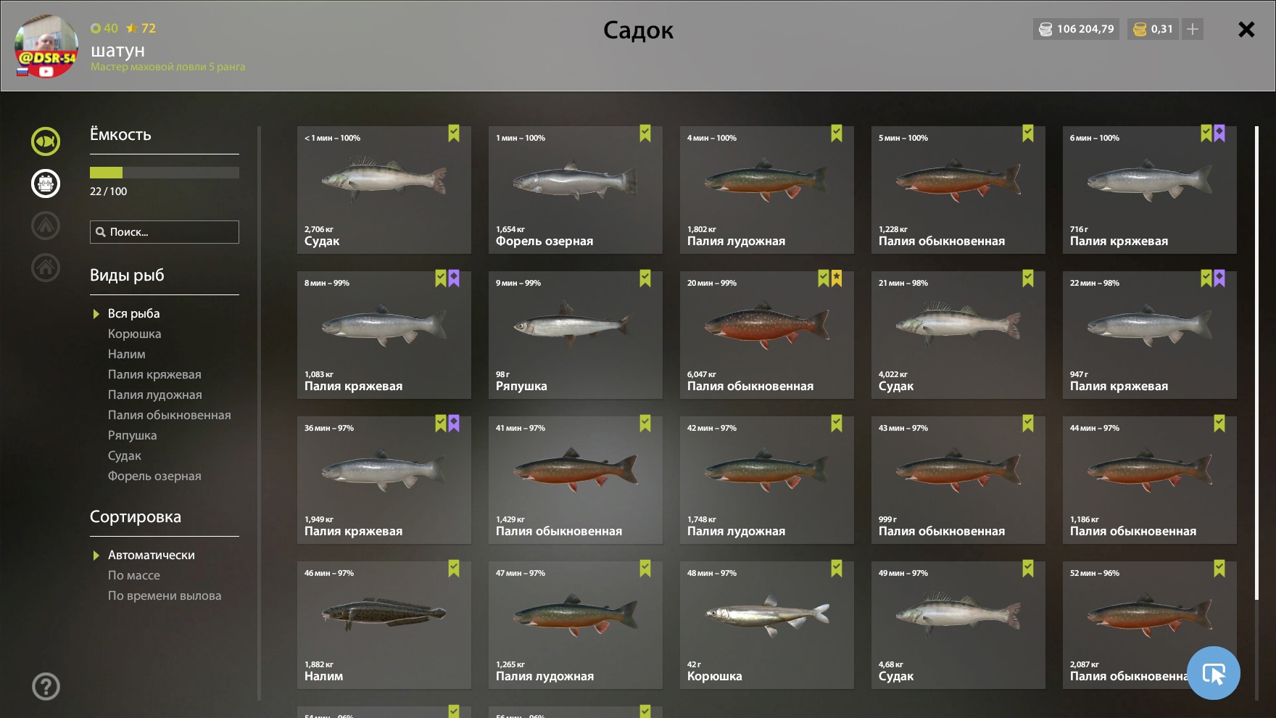Screen dimensions: 1276x718
Task: Sort fish По массе
Action: click(134, 575)
